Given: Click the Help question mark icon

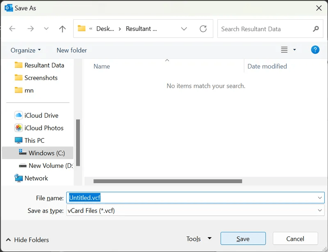Looking at the screenshot, I should point(315,50).
